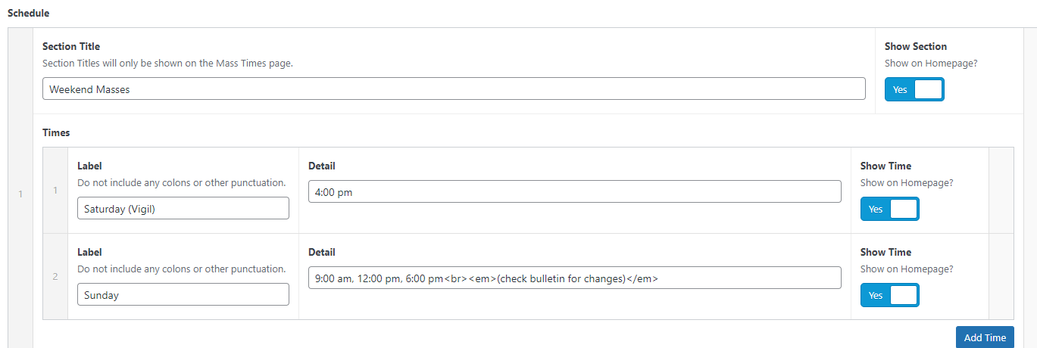
Task: Toggle the Show Section switch off
Action: point(914,89)
